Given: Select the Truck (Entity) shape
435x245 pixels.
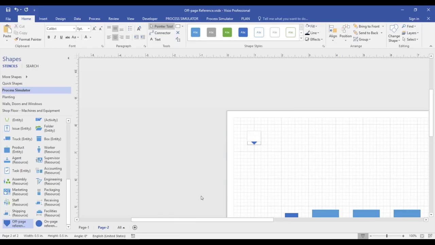Looking at the screenshot, I should point(18,139).
